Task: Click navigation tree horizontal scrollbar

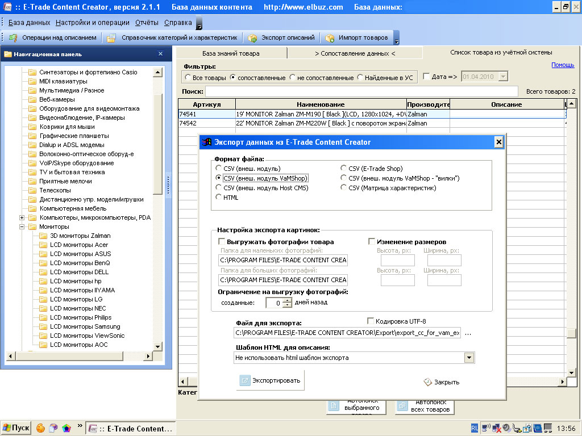Action: coord(70,357)
